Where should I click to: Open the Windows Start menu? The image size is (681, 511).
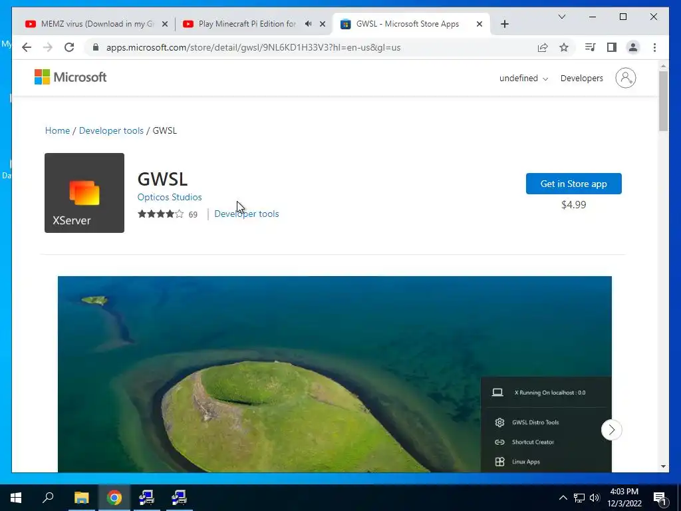coord(16,498)
